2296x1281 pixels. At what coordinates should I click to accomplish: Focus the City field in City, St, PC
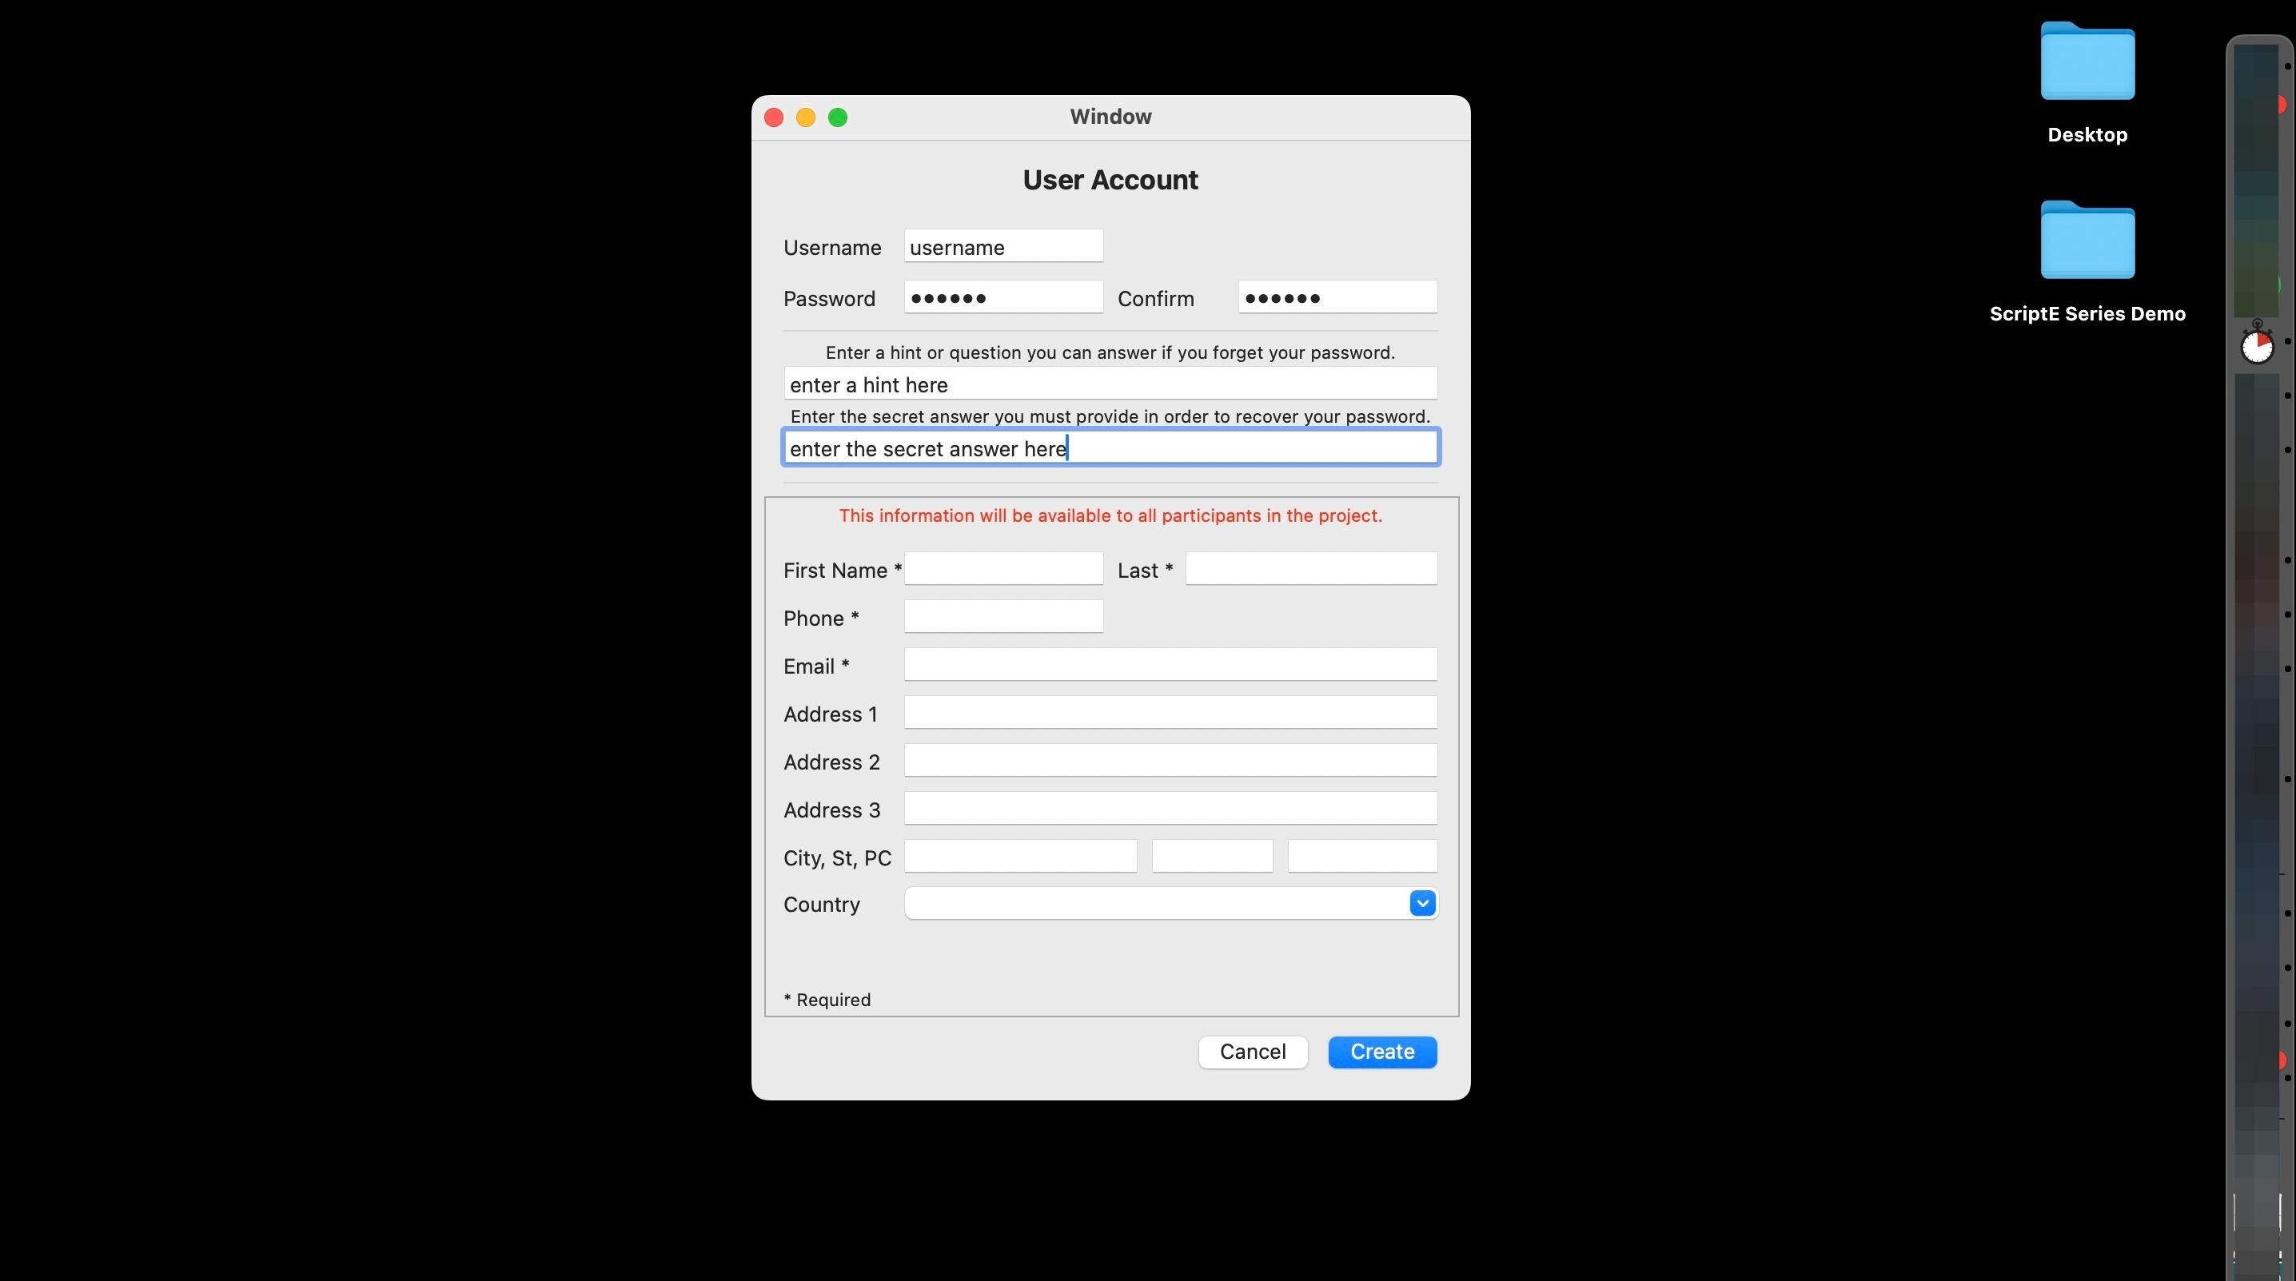pyautogui.click(x=1019, y=857)
